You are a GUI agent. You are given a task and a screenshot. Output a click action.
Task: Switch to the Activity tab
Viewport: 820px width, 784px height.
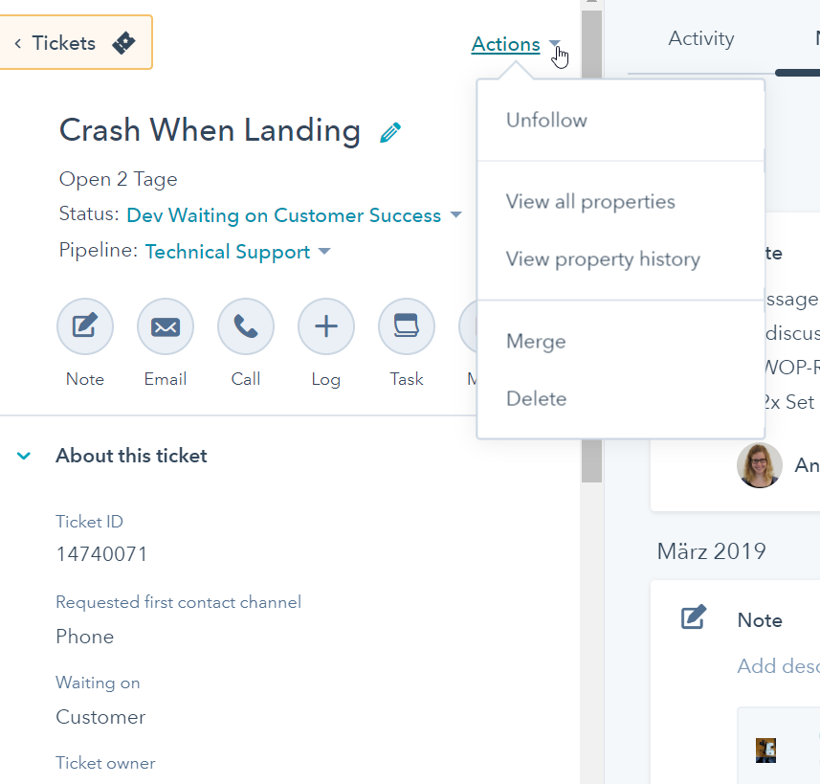tap(701, 39)
